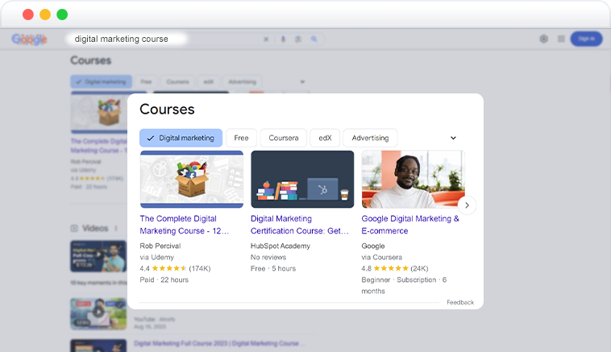
Task: Select the Free filter chip
Action: tap(241, 138)
